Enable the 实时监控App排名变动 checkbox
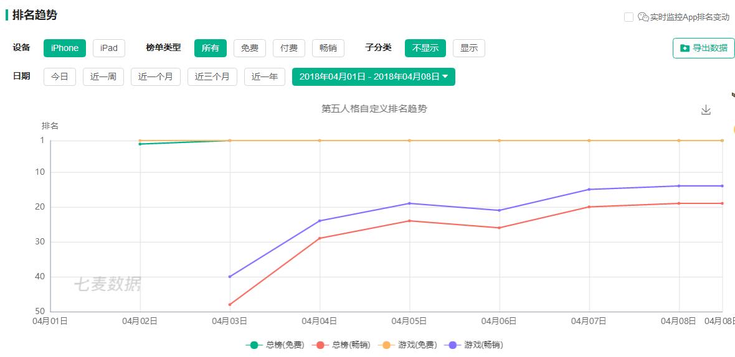Image resolution: width=735 pixels, height=357 pixels. tap(628, 17)
